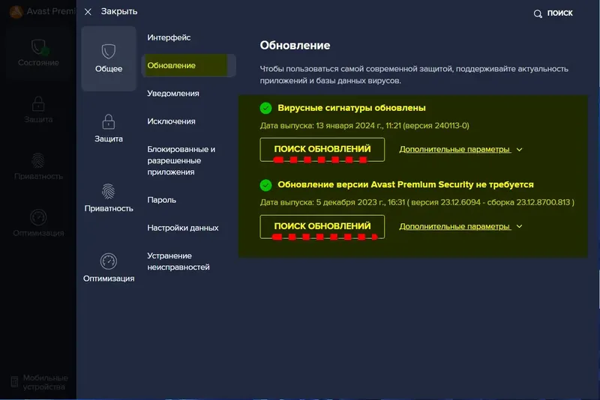The width and height of the screenshot is (600, 400).
Task: Open Настройки данных section
Action: coord(183,228)
